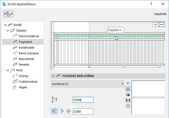This screenshot has width=169, height=118.
Task: Select the highlighted geometry page icon
Action: [128, 89]
